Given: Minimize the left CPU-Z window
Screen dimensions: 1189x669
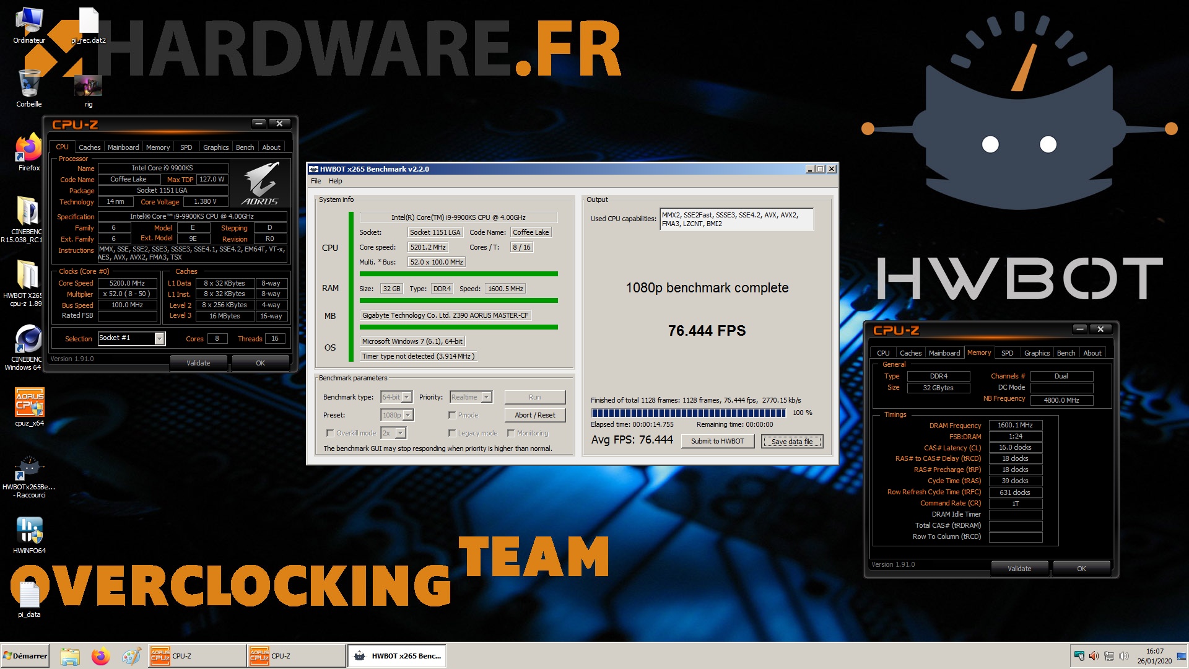Looking at the screenshot, I should pyautogui.click(x=259, y=123).
